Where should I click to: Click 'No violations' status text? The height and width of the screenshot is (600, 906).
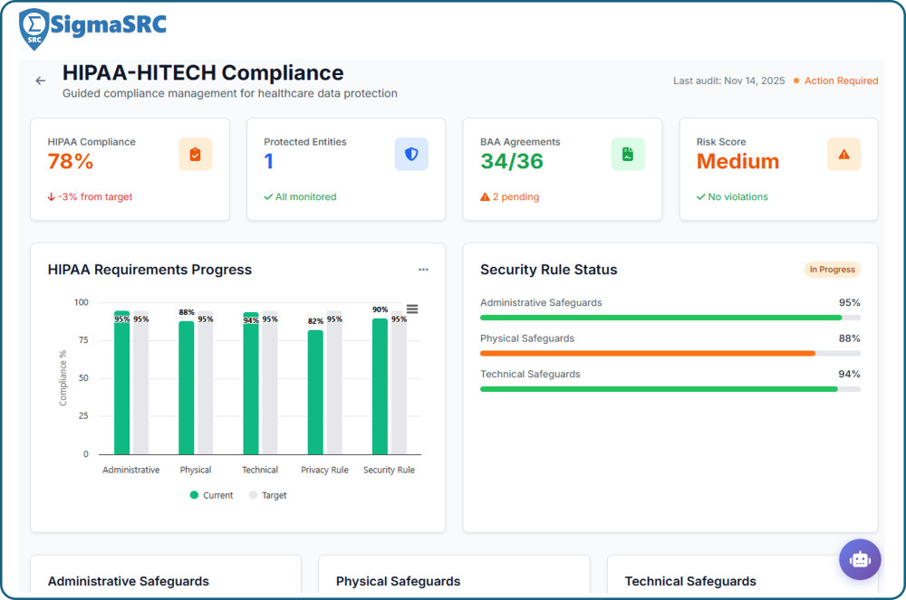coord(732,196)
